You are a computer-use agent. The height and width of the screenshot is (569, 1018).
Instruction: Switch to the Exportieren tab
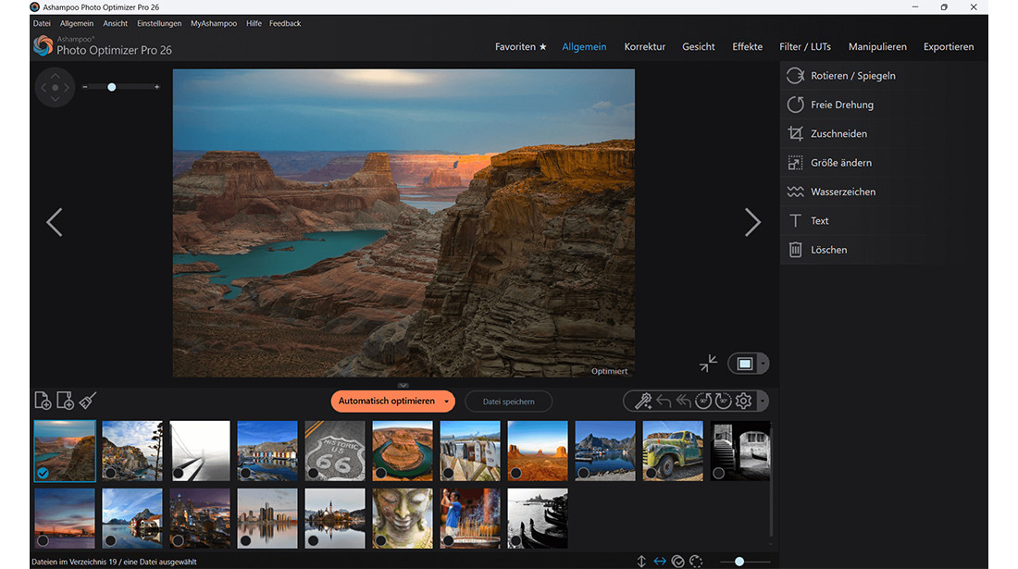click(949, 46)
